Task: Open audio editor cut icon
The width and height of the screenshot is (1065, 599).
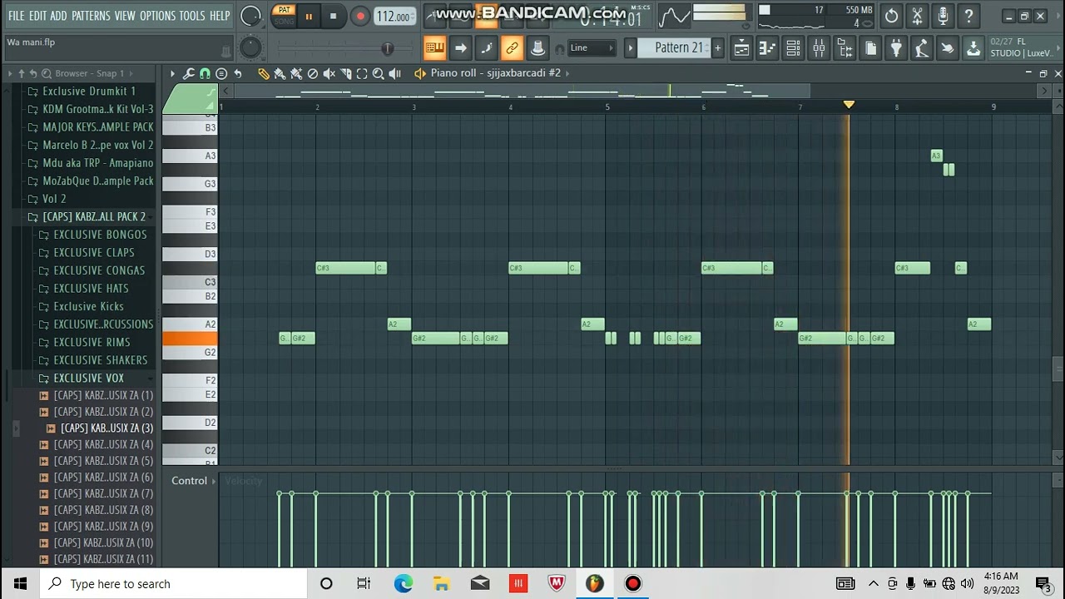Action: tap(917, 16)
